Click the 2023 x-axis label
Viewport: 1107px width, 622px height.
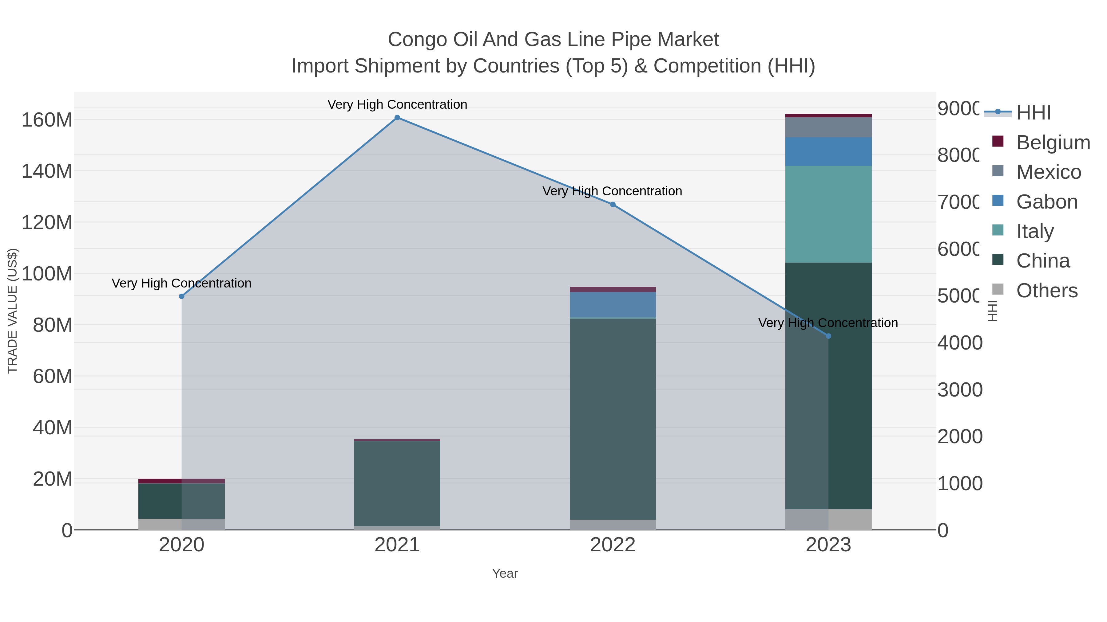[828, 545]
